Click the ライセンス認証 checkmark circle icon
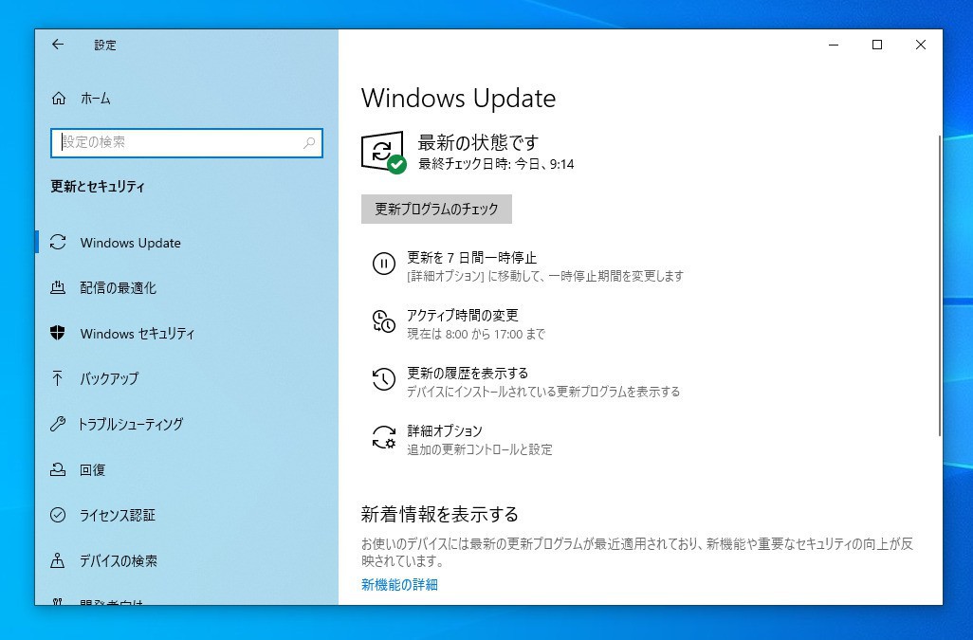Screen dimensions: 973x640 [58, 515]
